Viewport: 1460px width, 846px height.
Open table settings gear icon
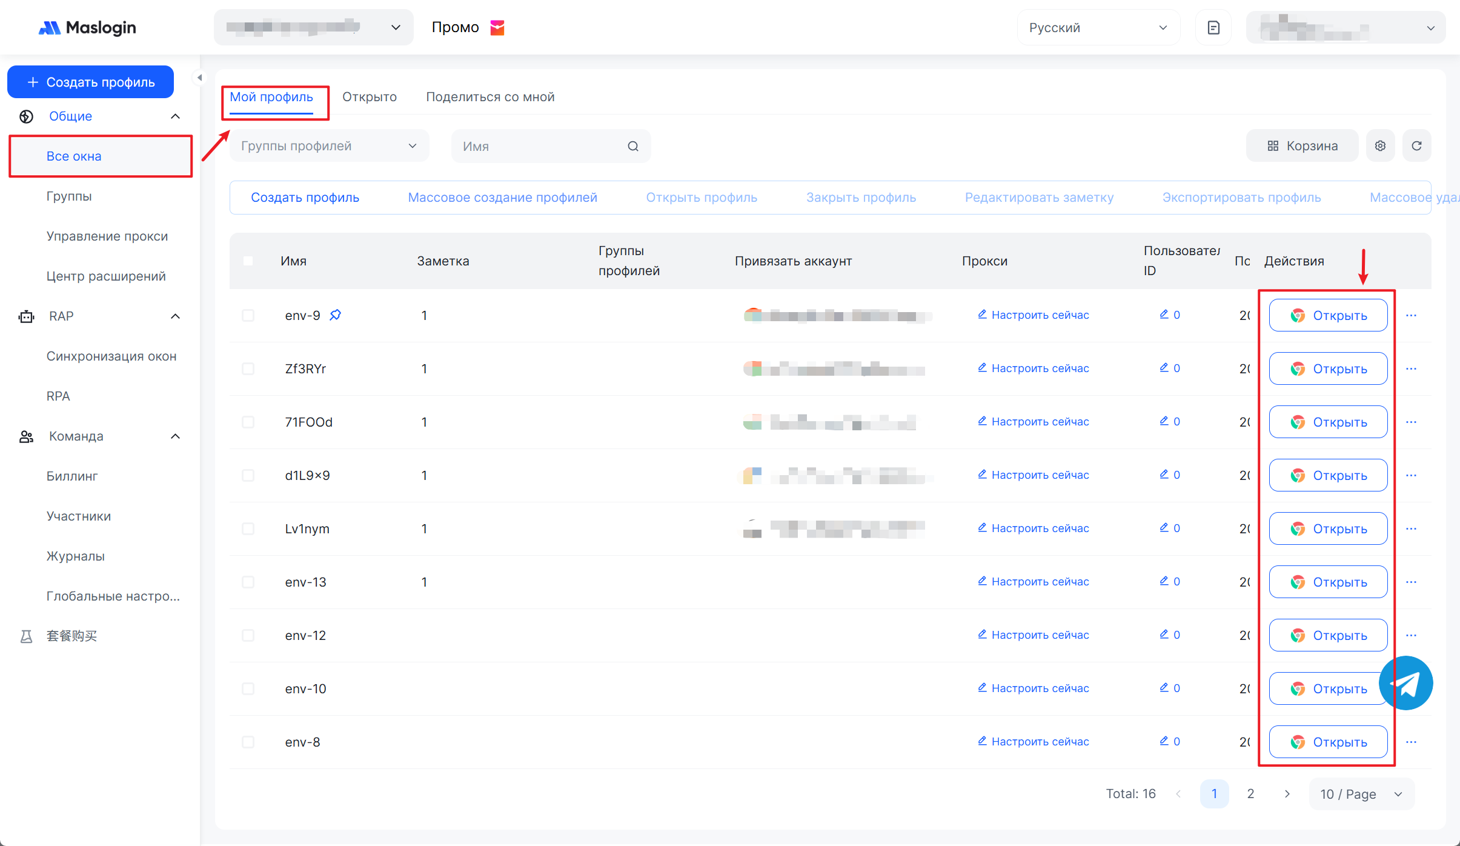coord(1380,146)
